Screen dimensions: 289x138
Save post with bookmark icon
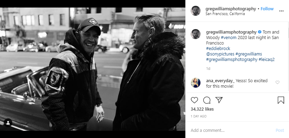point(280,100)
